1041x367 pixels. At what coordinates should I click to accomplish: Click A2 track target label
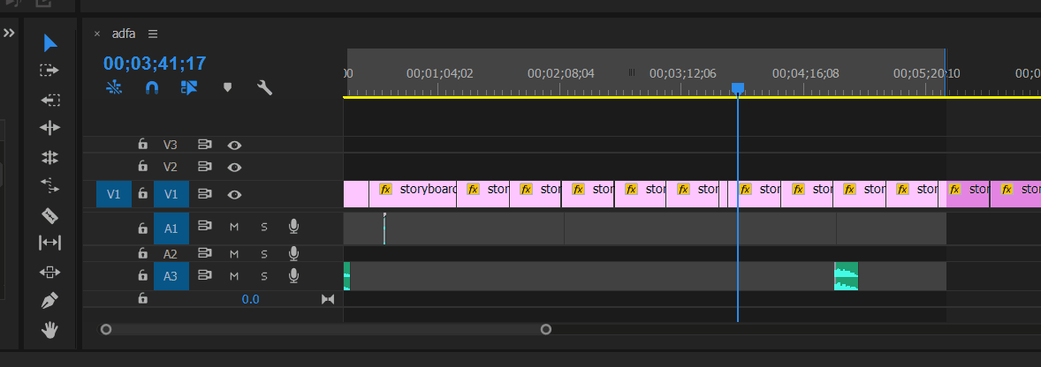tap(171, 254)
